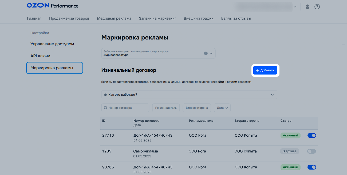Viewport: 347px width, 175px height.
Task: Click the 'Рекламодатель' filter button
Action: [166, 108]
